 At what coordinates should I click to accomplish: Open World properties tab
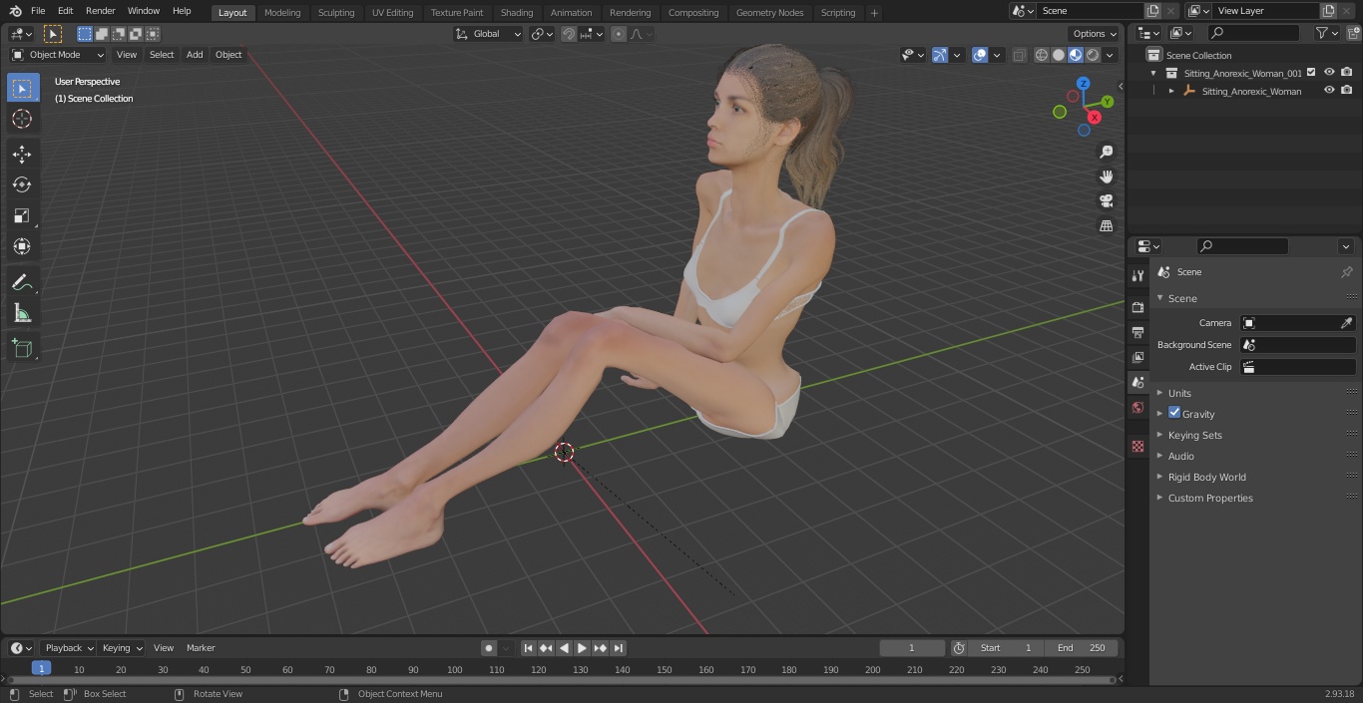(1137, 407)
